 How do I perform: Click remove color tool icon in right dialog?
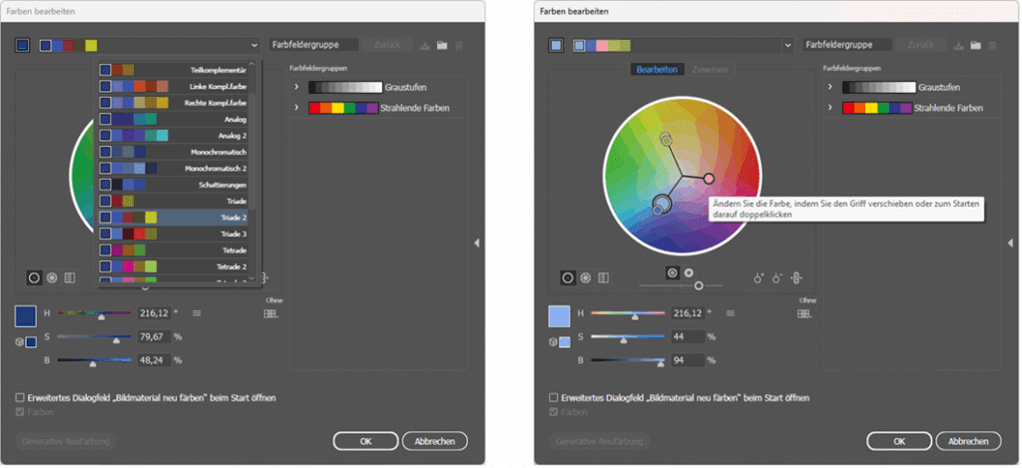click(x=776, y=278)
